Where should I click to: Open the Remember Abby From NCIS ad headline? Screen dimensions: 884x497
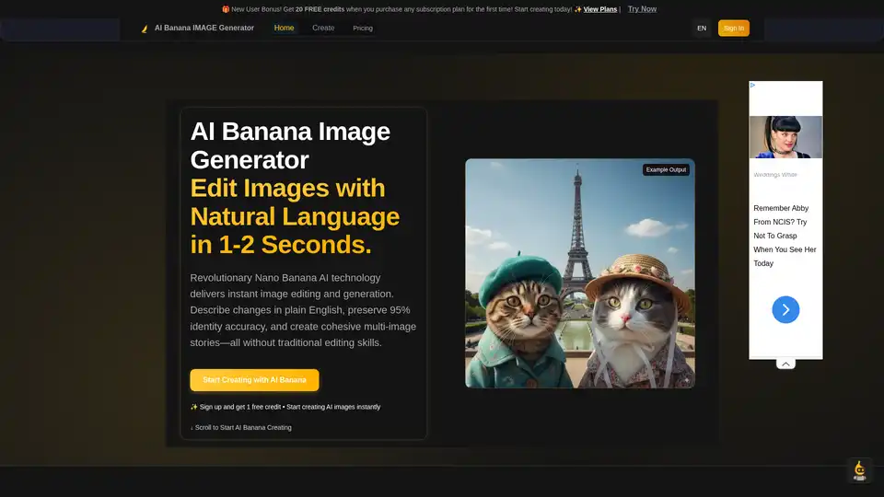(785, 236)
